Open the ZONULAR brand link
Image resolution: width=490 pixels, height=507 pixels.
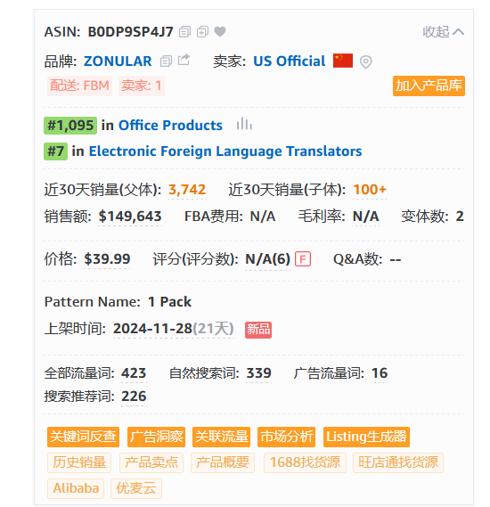(x=118, y=61)
